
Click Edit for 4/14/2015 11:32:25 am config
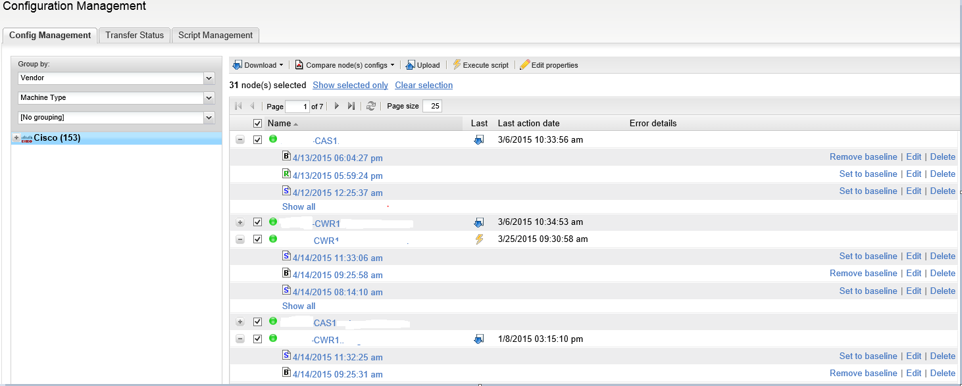tap(913, 356)
